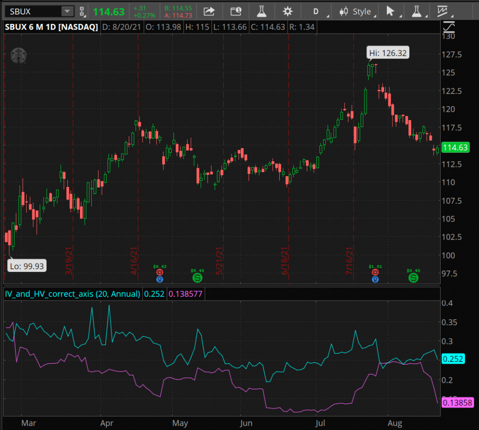Click the 4/16/21 expiration line label
Viewport: 479px width, 430px height.
pos(134,261)
